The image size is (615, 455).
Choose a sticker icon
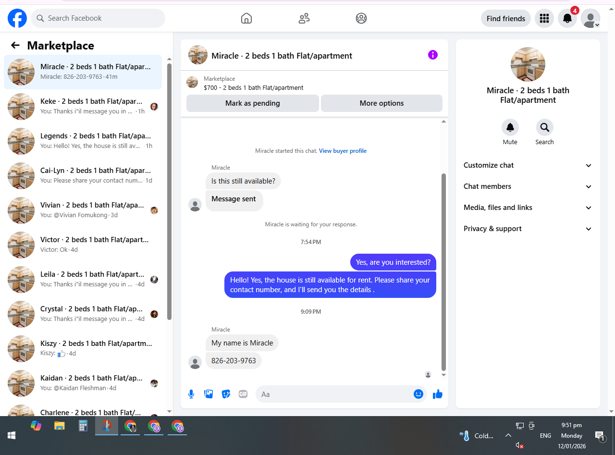point(226,394)
